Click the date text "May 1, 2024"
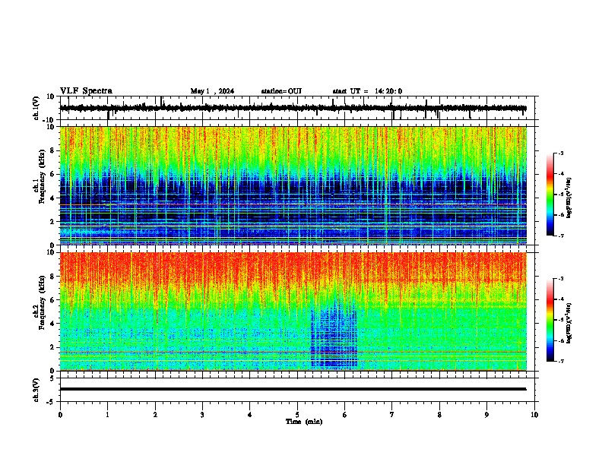Viewport: 602px width, 465px height. pos(212,91)
